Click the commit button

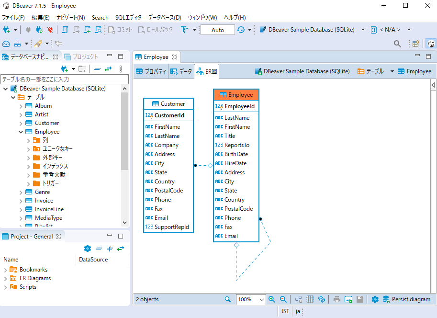(x=120, y=30)
